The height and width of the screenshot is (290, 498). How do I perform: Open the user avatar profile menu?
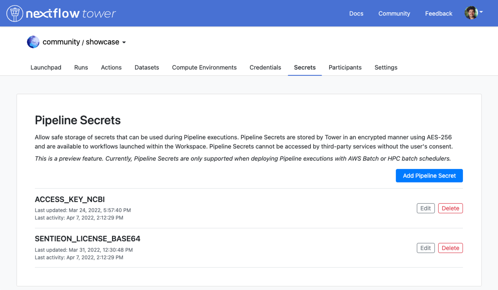(471, 13)
